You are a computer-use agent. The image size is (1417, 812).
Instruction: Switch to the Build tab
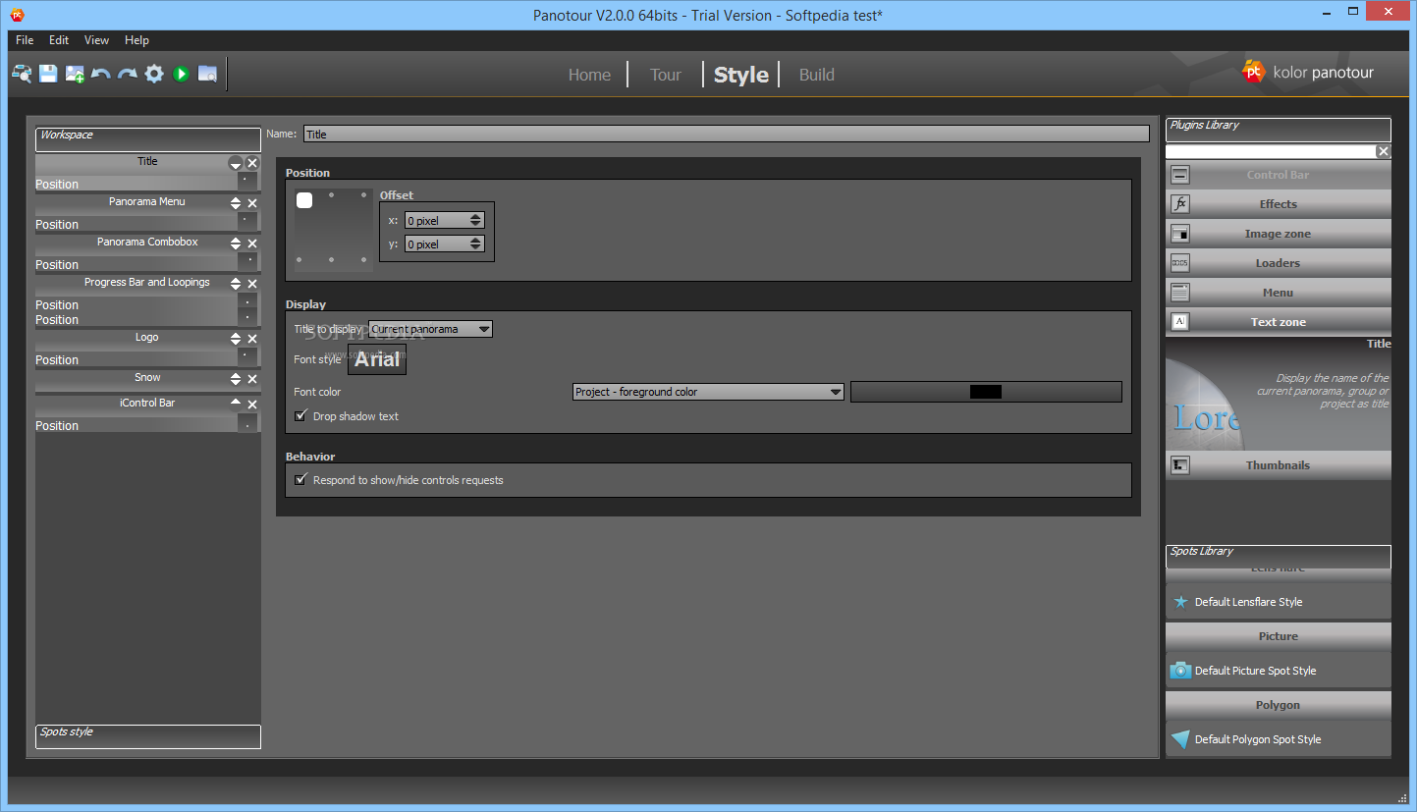816,75
